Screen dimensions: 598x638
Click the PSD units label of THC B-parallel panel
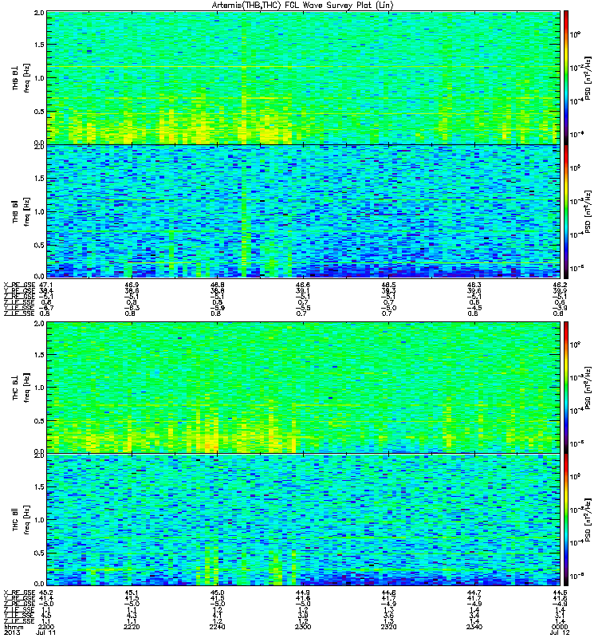588,520
